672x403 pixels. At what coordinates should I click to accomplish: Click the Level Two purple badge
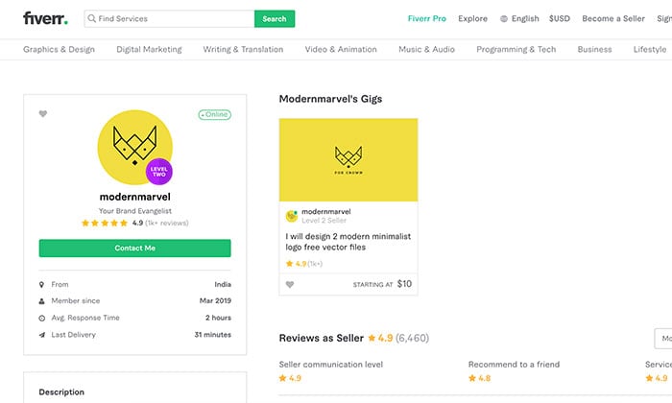pos(159,172)
